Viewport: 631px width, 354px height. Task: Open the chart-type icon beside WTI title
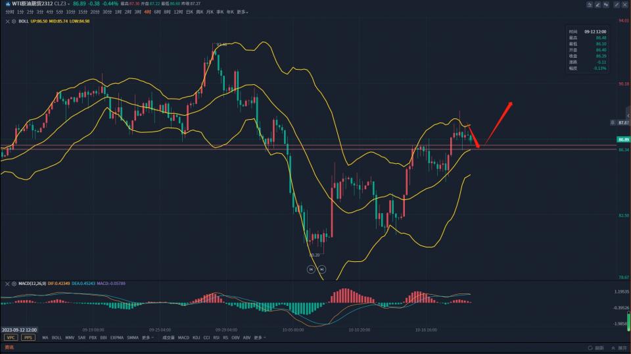pyautogui.click(x=8, y=4)
